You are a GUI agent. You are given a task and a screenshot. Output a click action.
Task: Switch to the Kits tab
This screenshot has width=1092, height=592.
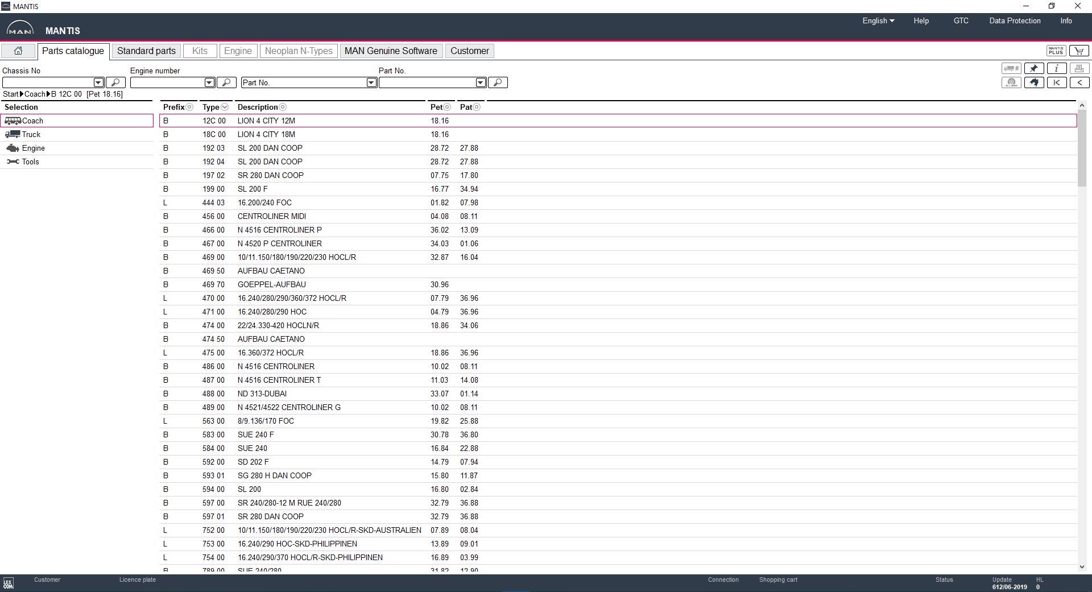click(200, 51)
